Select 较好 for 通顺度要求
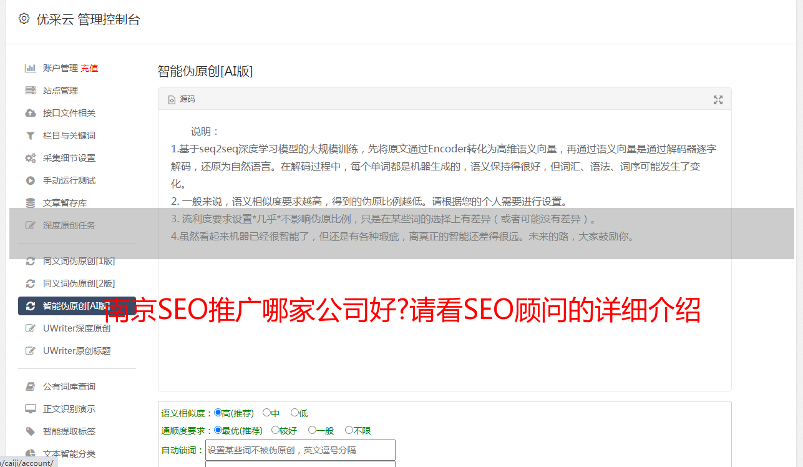Image resolution: width=803 pixels, height=467 pixels. (x=275, y=430)
